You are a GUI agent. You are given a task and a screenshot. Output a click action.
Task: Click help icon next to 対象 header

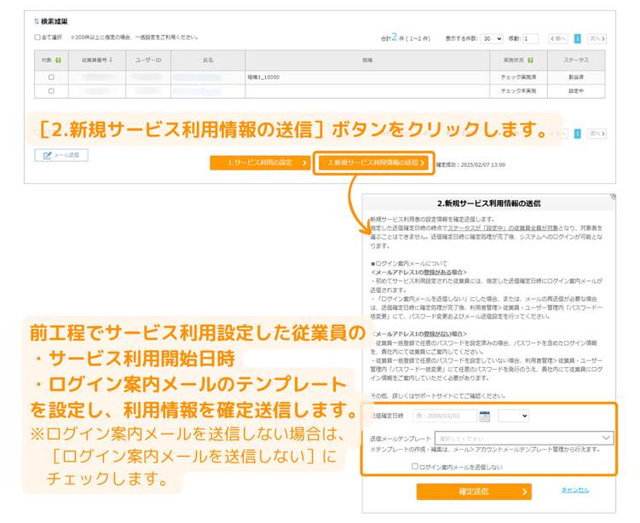(x=58, y=60)
